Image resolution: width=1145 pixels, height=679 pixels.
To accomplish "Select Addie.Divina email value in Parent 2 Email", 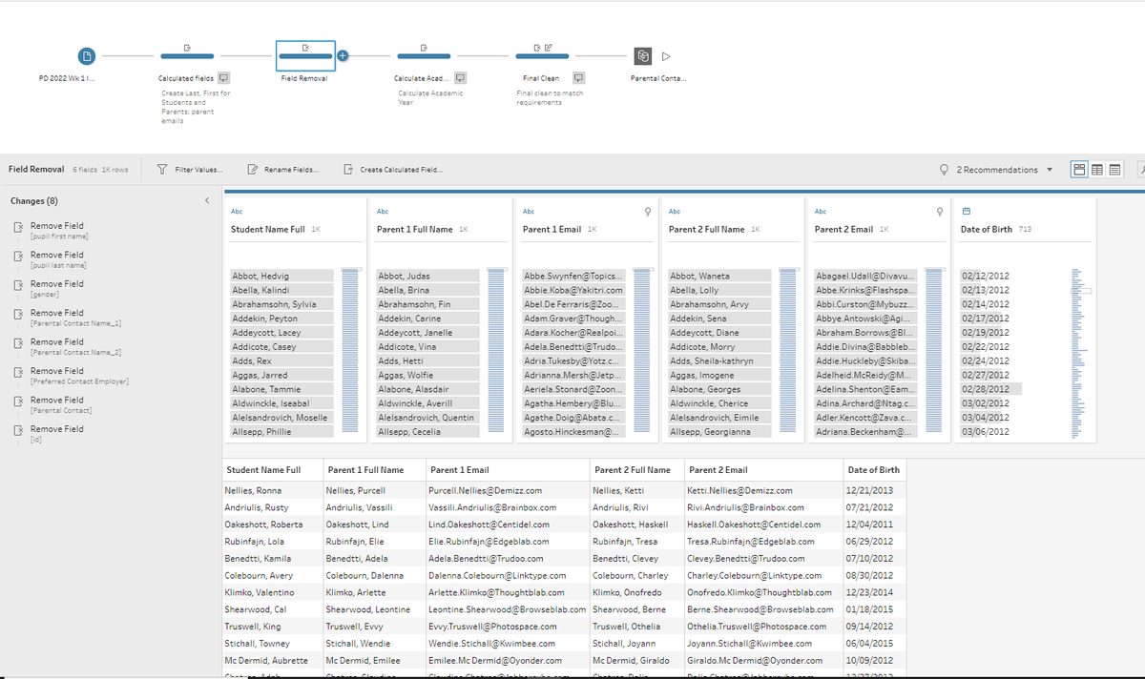I will 866,347.
